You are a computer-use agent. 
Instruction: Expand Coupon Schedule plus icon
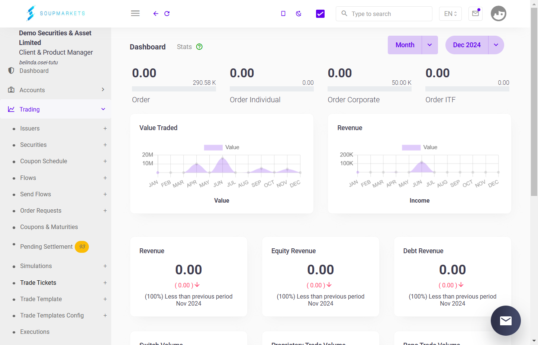tap(105, 161)
